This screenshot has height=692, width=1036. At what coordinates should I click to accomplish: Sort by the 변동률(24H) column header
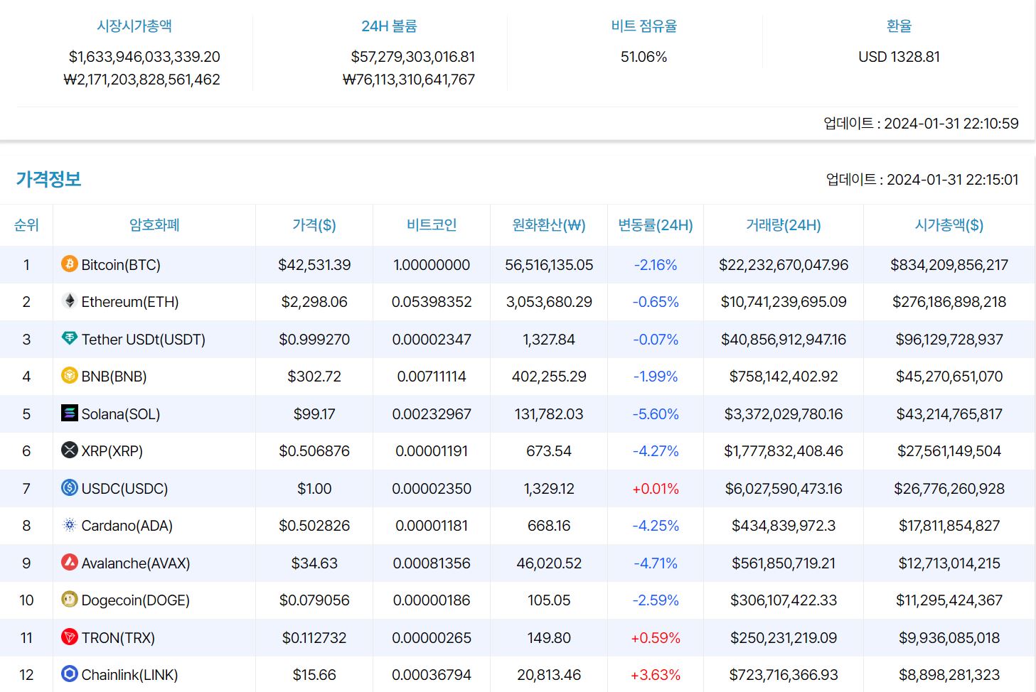(x=656, y=225)
